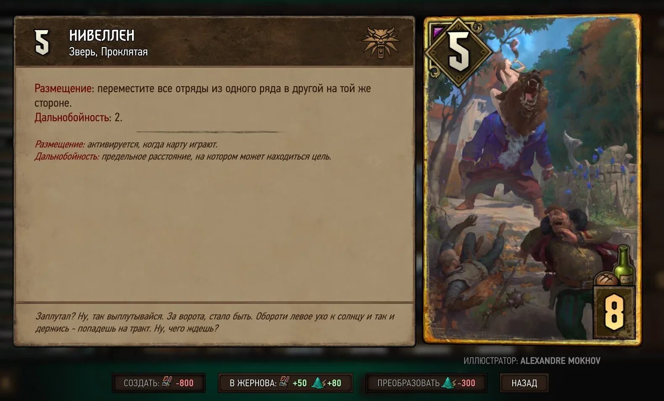Click the illustrator name Alexandre Mokhov
The height and width of the screenshot is (401, 664).
click(560, 361)
